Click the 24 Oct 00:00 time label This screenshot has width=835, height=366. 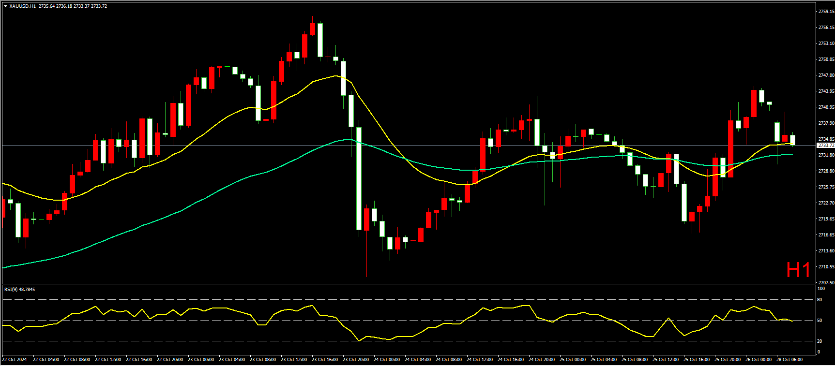pos(387,360)
